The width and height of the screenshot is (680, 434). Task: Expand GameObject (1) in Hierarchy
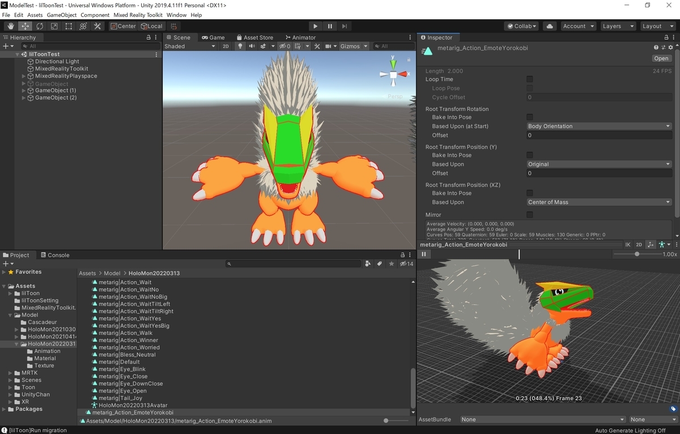coord(24,91)
